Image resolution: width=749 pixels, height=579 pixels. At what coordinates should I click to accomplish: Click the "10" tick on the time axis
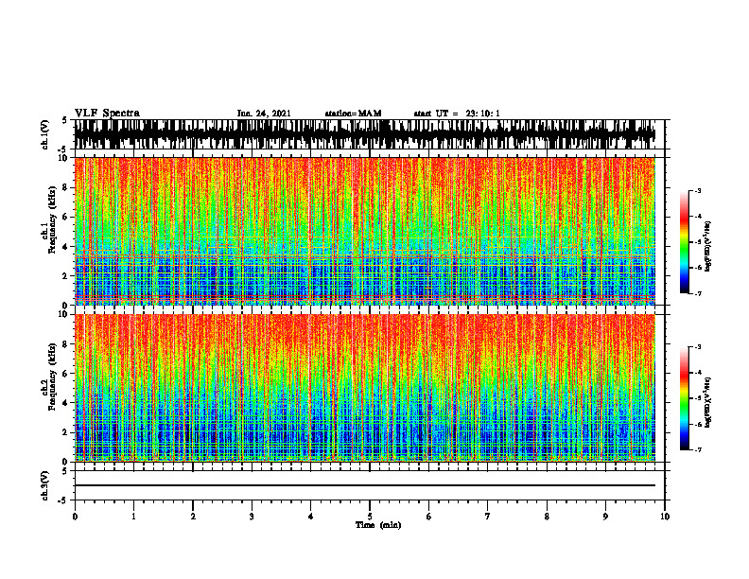(x=665, y=517)
